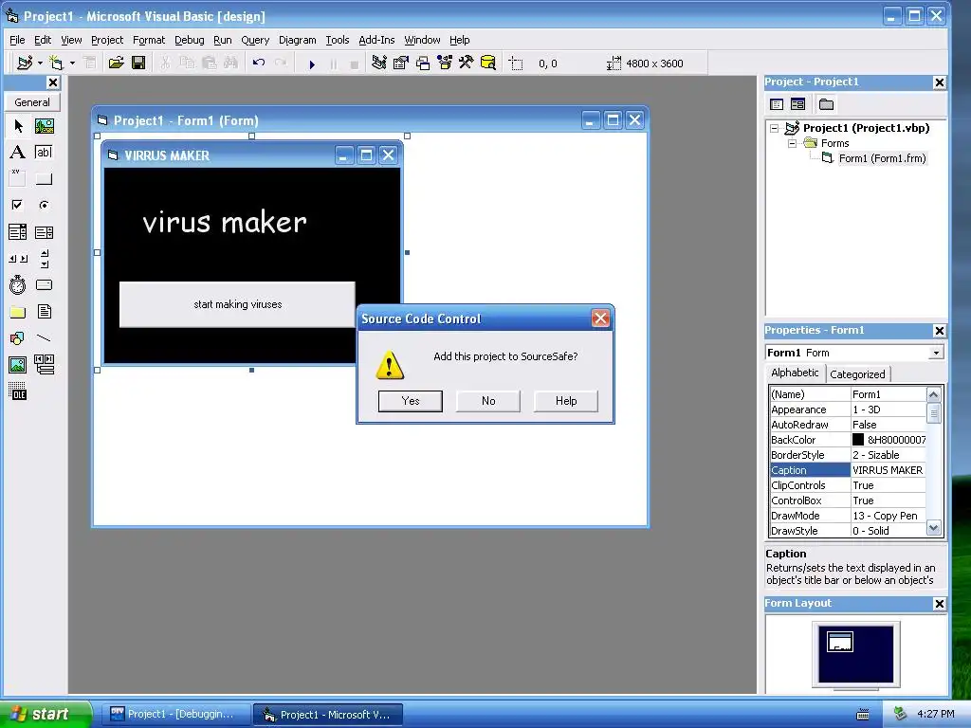971x728 pixels.
Task: Open the Form1 object dropdown in Properties
Action: tap(936, 353)
